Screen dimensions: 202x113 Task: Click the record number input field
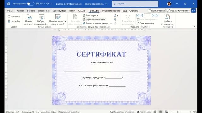[x=147, y=15]
